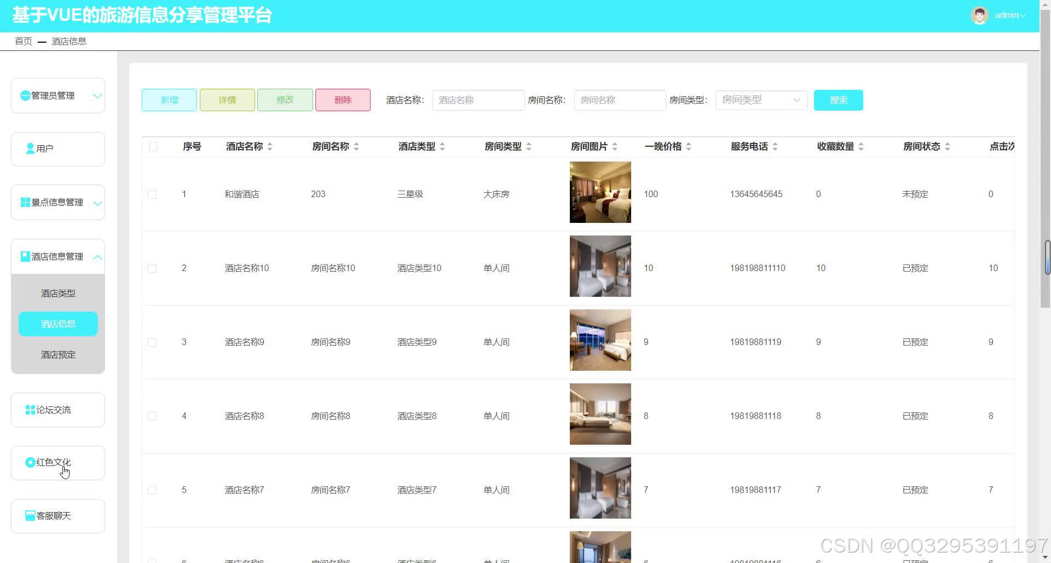Open the 房间类型 filter dropdown
This screenshot has height=563, width=1051.
[761, 100]
